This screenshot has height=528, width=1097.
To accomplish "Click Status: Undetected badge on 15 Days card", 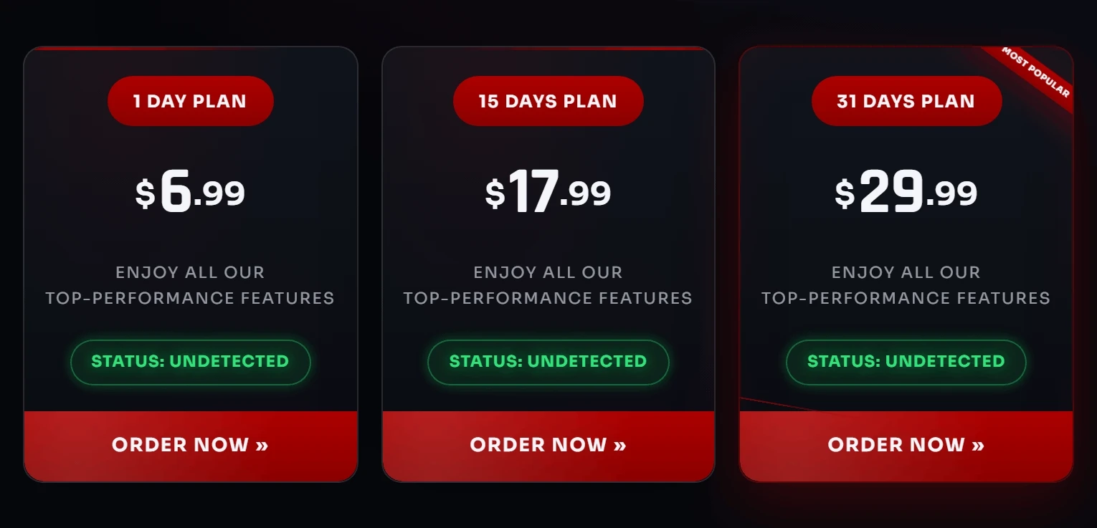I will tap(548, 362).
